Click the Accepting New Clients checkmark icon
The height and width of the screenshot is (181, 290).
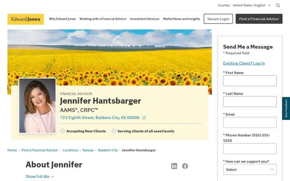coord(63,131)
